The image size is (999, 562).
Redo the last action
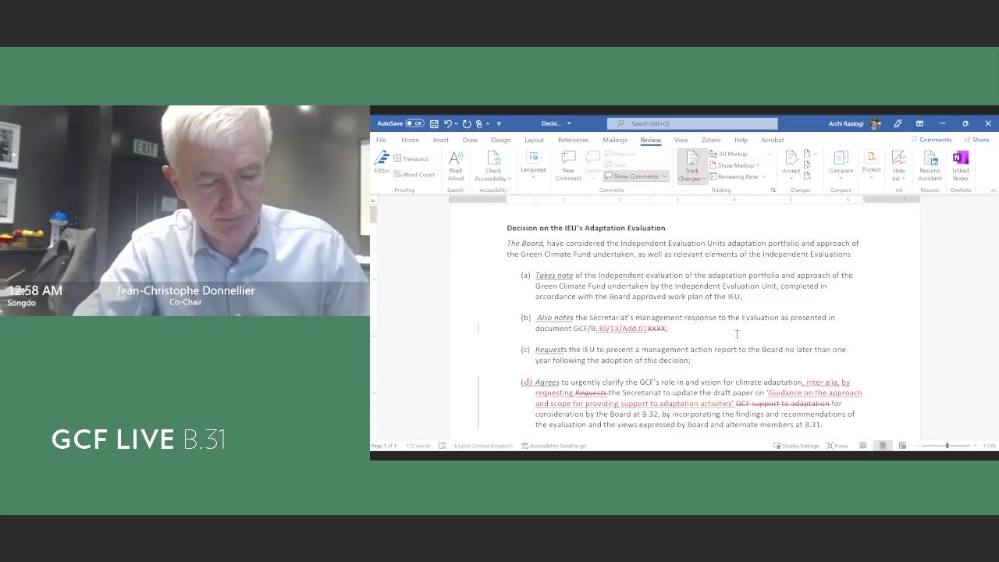[467, 123]
